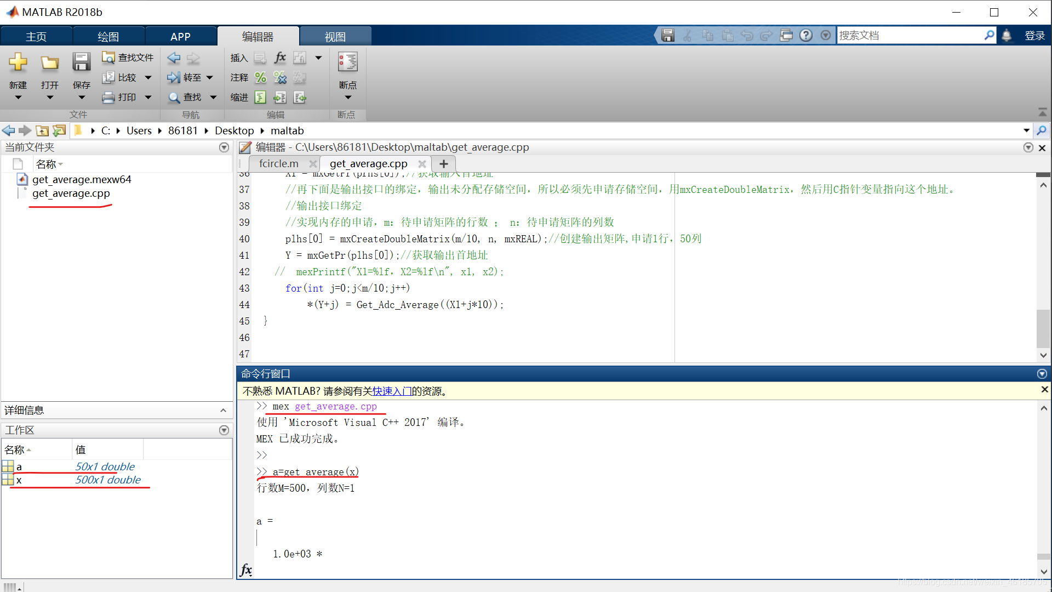Image resolution: width=1052 pixels, height=592 pixels.
Task: Open the 命令行窗口 panel dropdown menu
Action: coord(1042,373)
